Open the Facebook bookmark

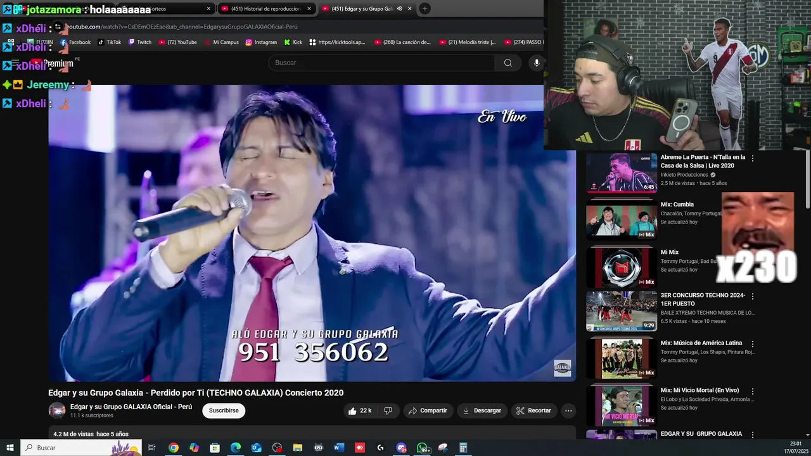(x=75, y=42)
